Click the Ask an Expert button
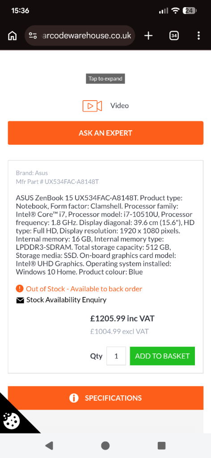This screenshot has height=458, width=211. coord(105,133)
